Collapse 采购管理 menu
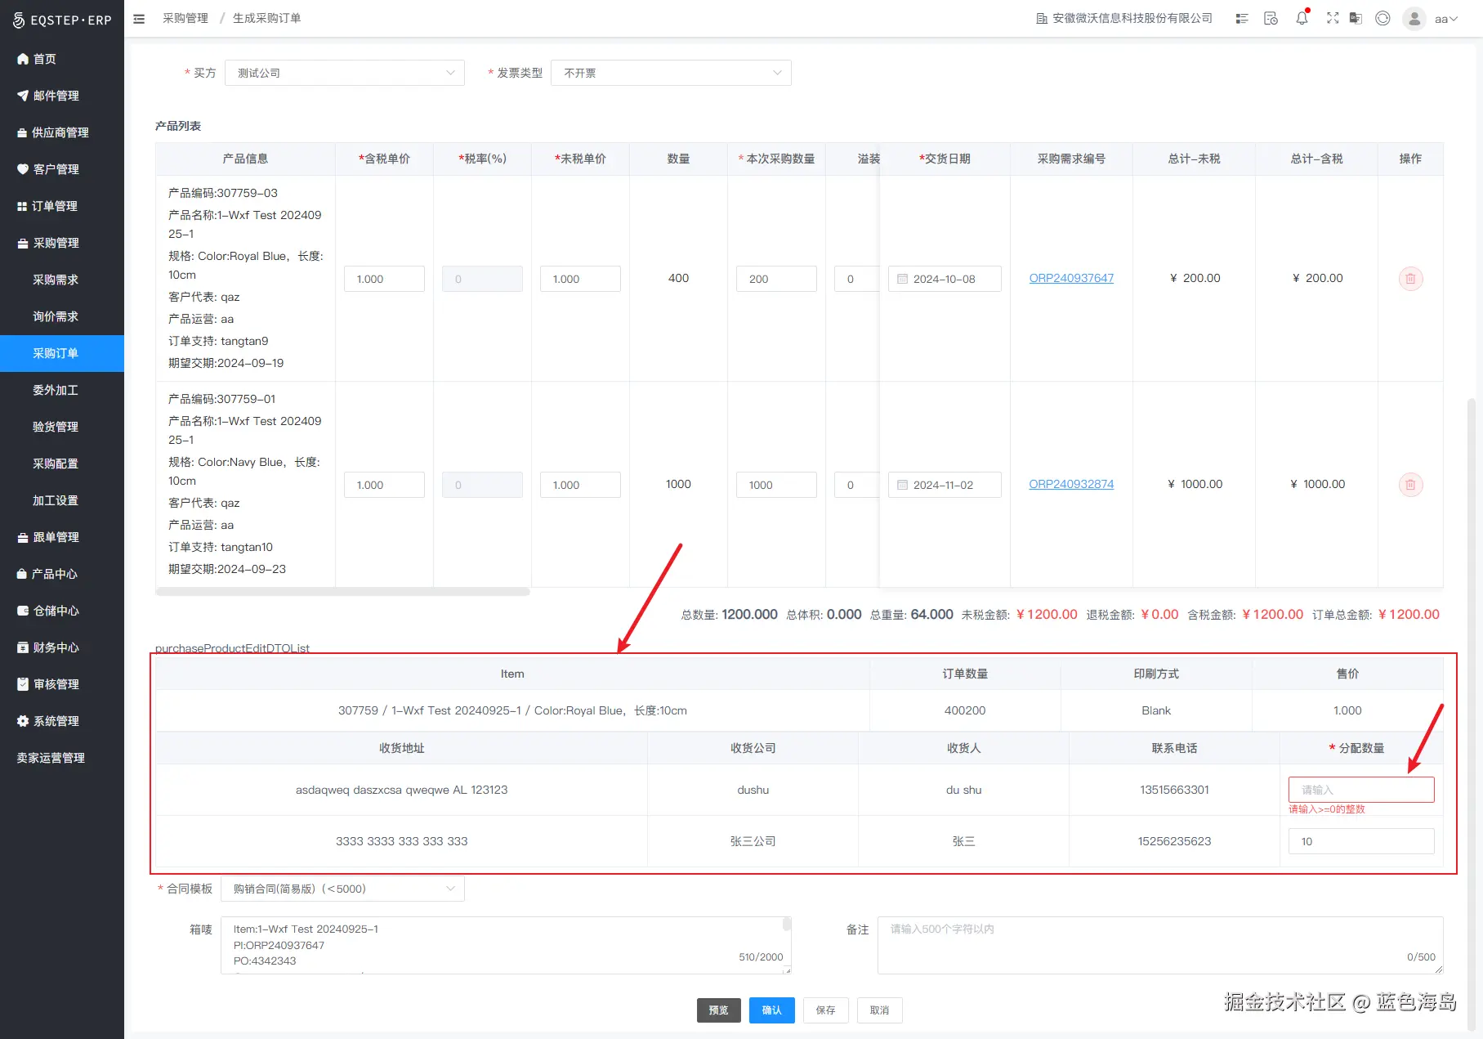1483x1039 pixels. click(62, 243)
